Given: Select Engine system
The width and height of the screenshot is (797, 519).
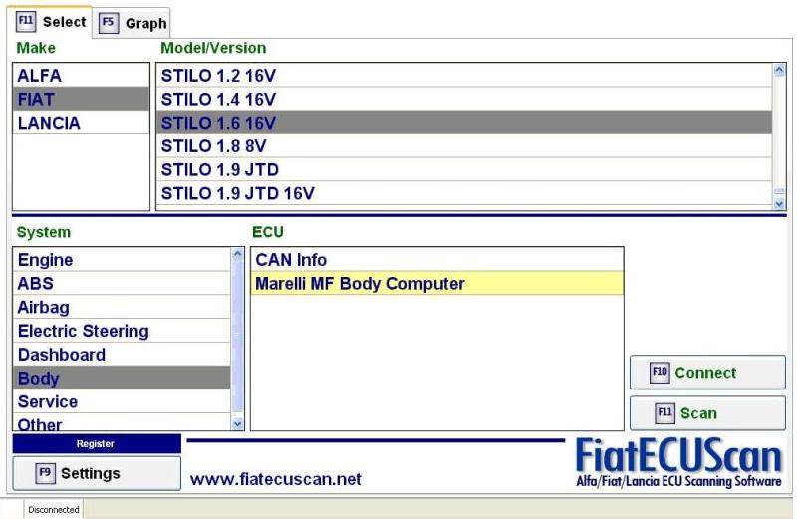Looking at the screenshot, I should click(x=122, y=260).
